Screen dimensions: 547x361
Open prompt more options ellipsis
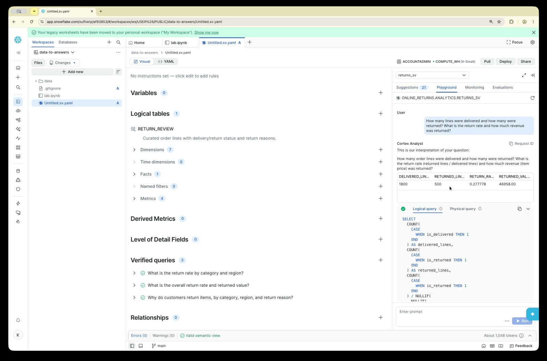507,321
